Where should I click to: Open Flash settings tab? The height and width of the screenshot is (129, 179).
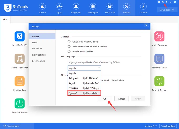tap(42, 43)
